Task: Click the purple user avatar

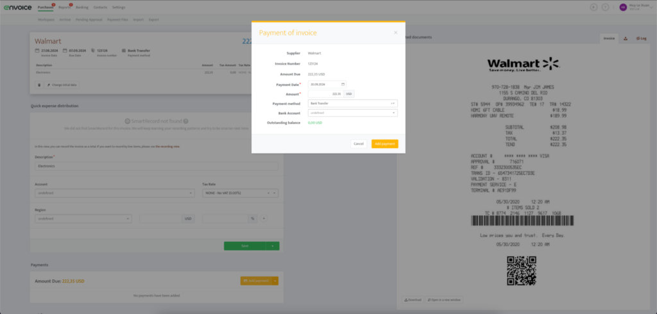Action: tap(623, 7)
